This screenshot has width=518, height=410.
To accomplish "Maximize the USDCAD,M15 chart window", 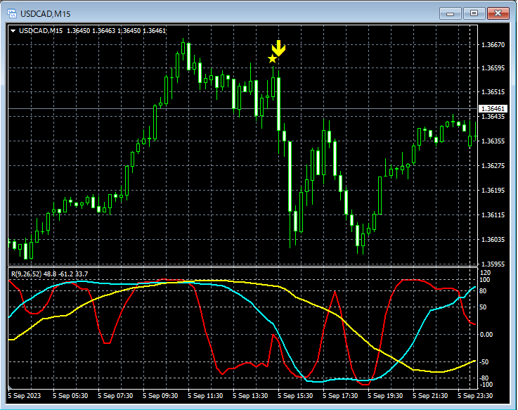I will coord(474,13).
